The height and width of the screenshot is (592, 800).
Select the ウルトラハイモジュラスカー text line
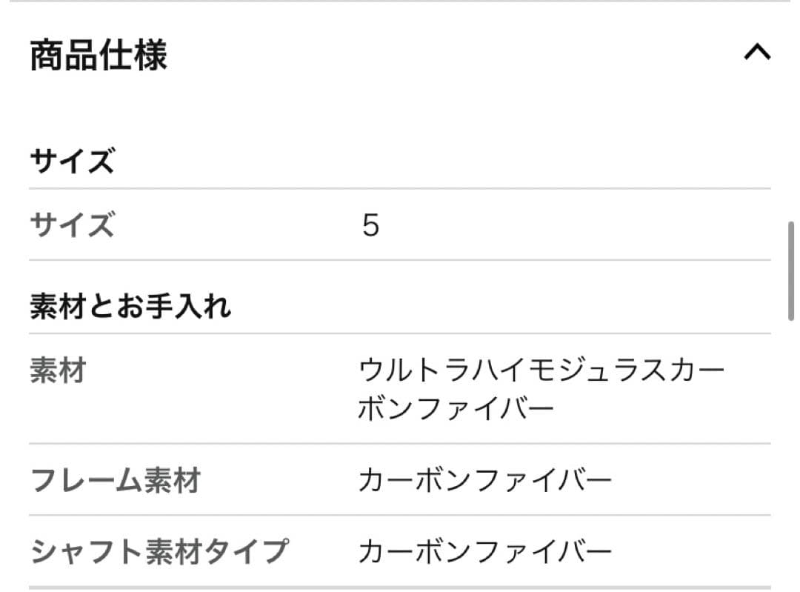[541, 370]
